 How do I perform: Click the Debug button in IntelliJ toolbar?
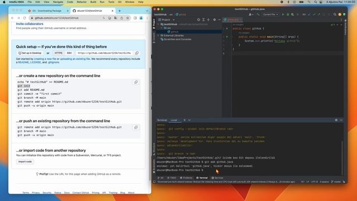(x=288, y=15)
